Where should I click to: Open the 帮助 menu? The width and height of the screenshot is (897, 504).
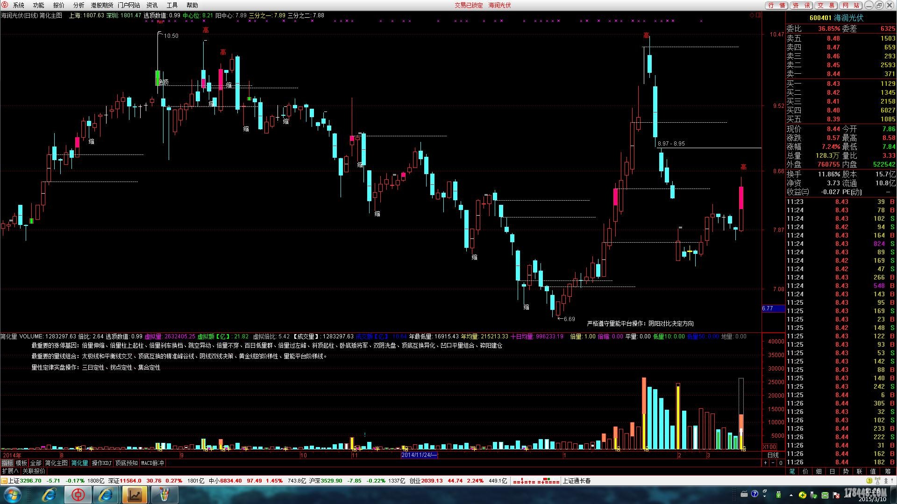[192, 5]
